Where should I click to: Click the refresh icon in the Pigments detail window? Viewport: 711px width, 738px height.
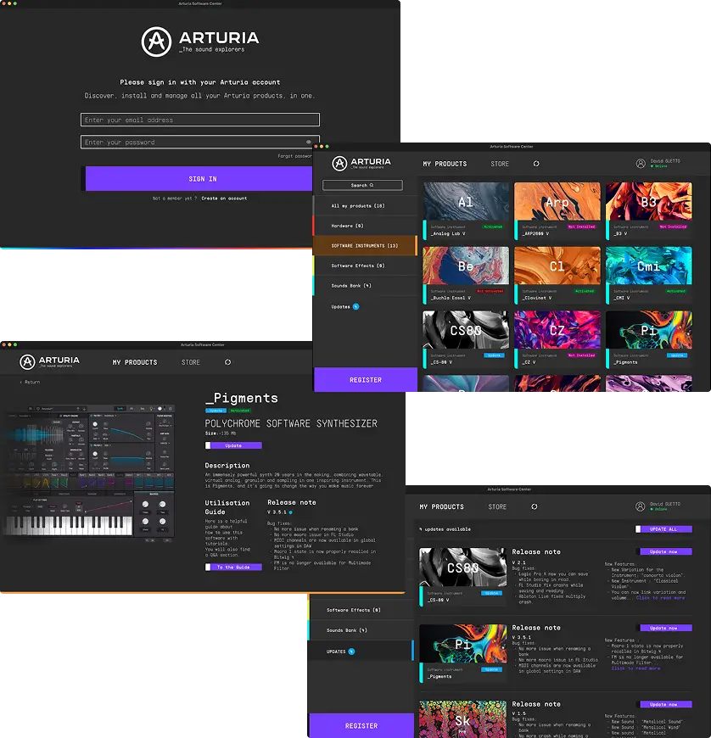click(227, 362)
